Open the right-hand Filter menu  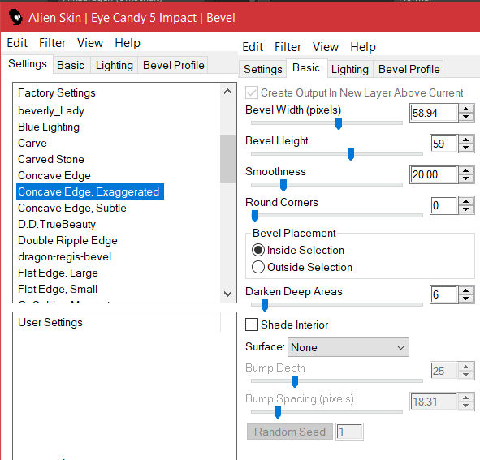point(288,47)
